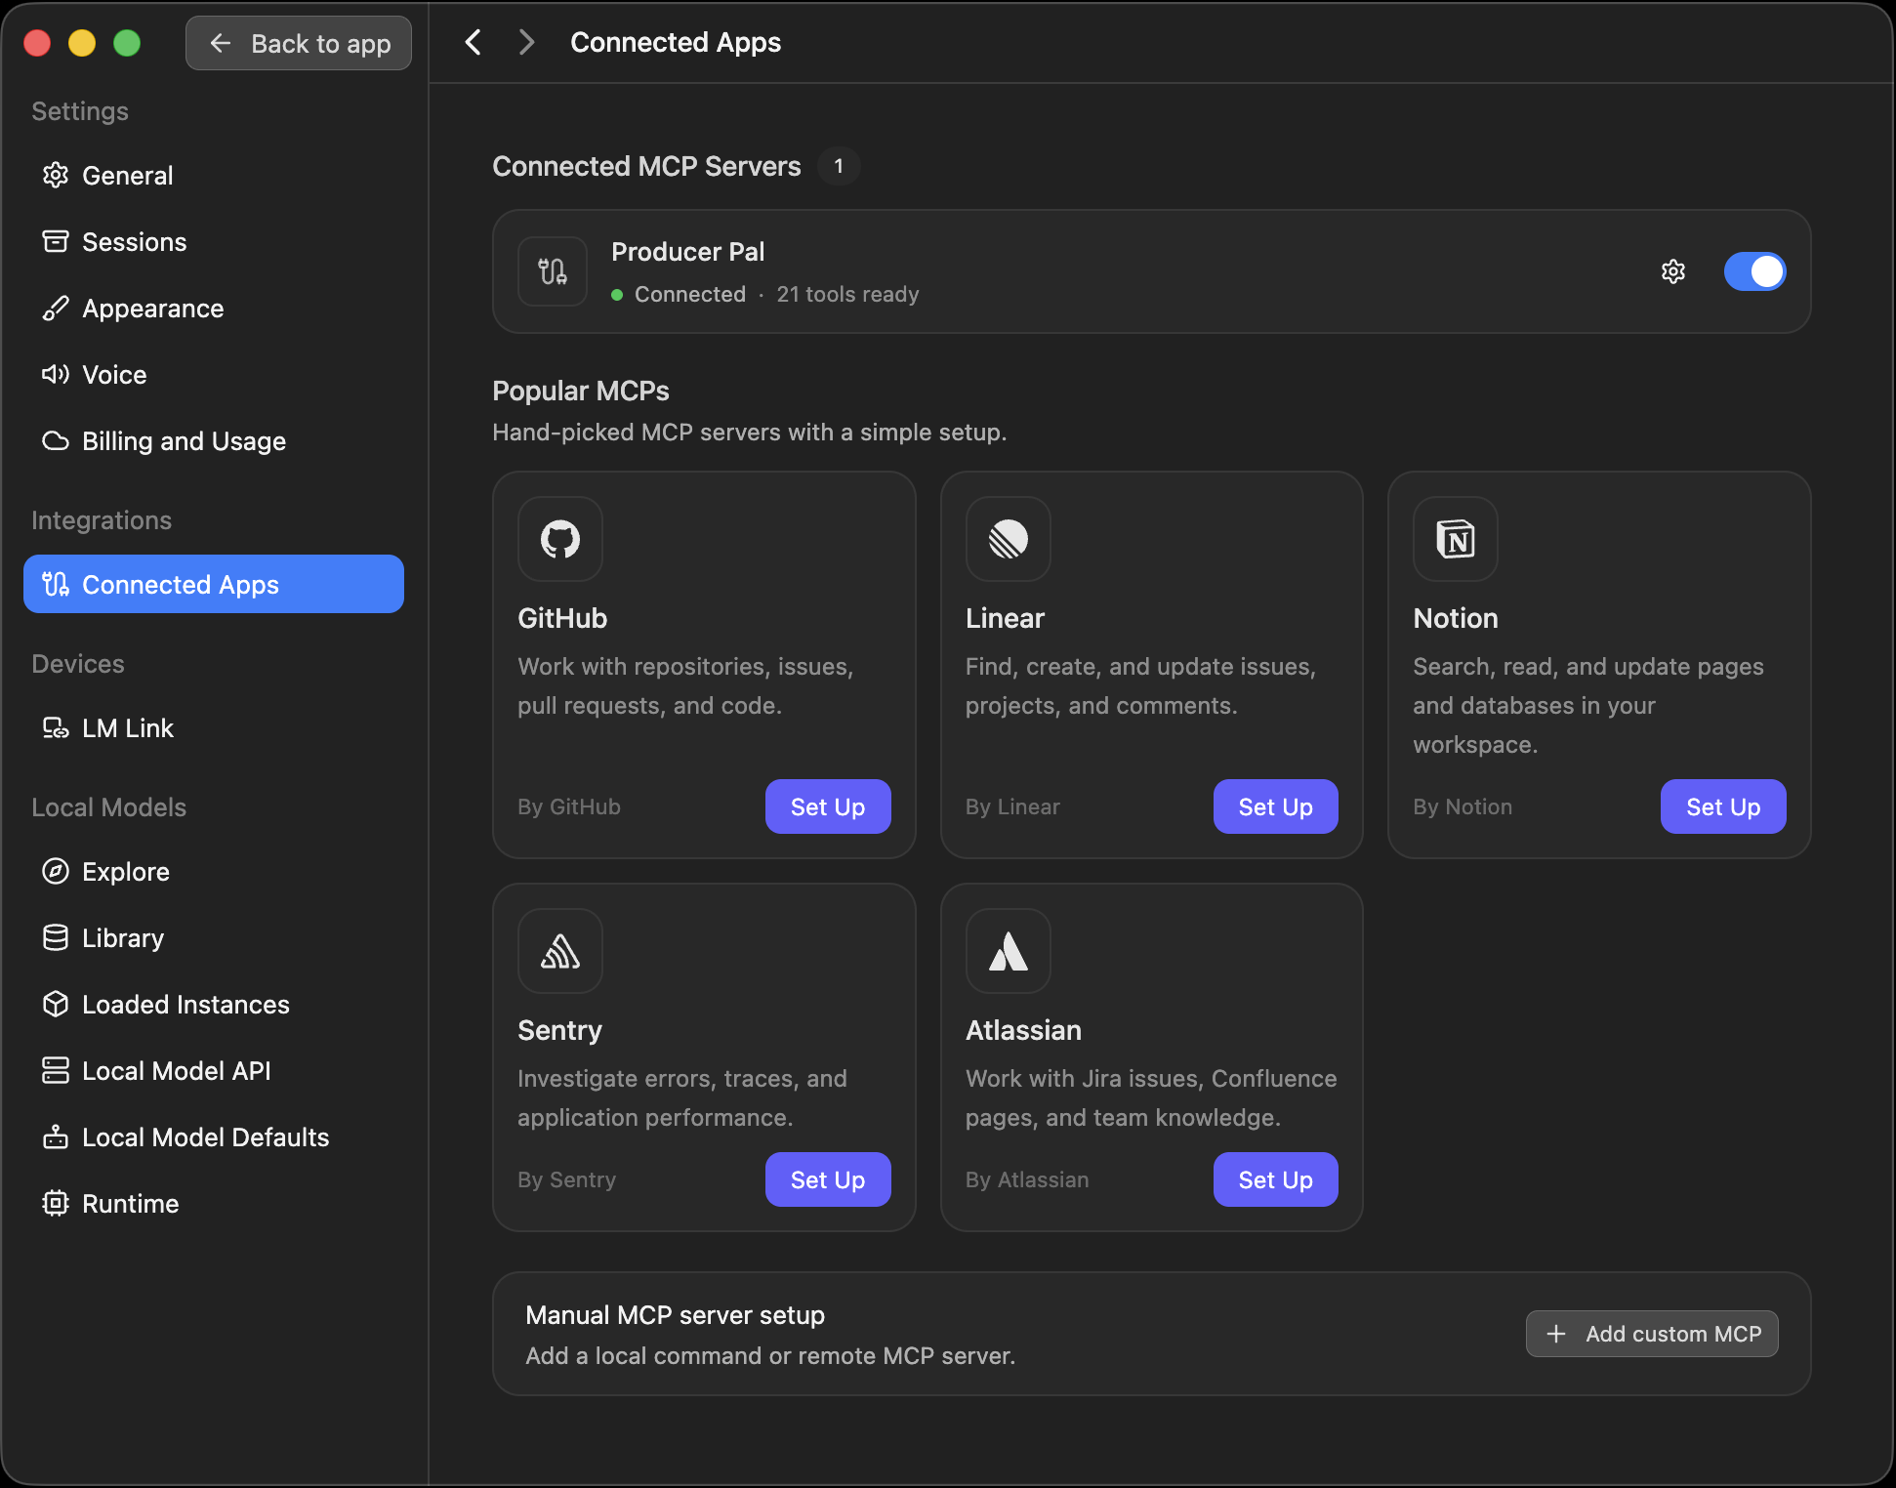Viewport: 1896px width, 1488px height.
Task: Click the Runtime chip icon
Action: click(56, 1203)
